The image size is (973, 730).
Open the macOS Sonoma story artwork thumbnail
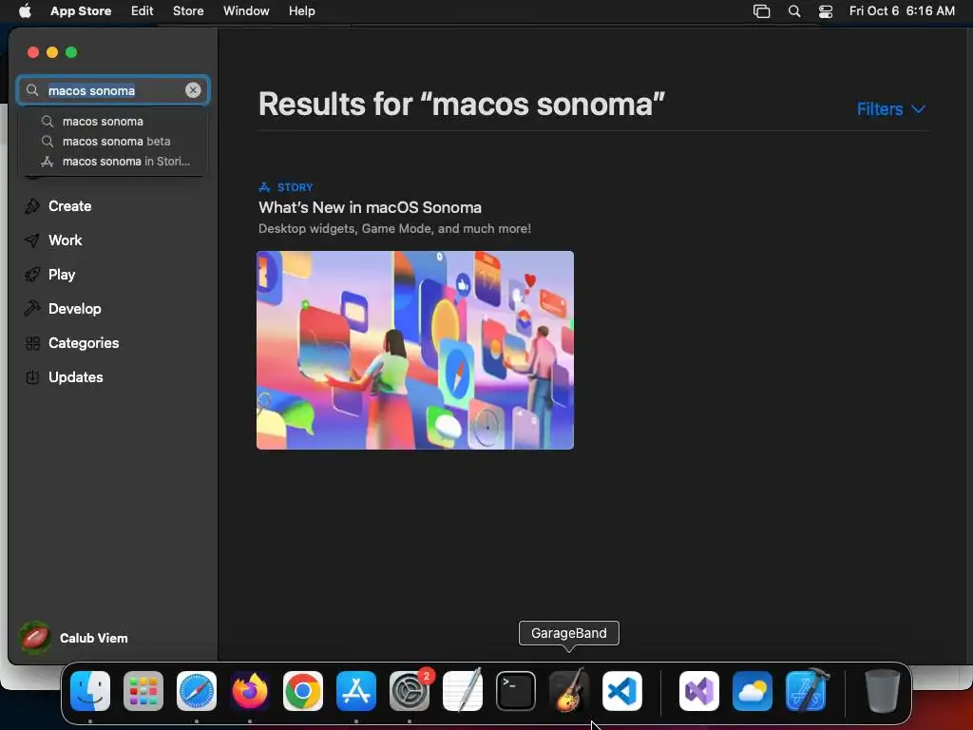415,350
